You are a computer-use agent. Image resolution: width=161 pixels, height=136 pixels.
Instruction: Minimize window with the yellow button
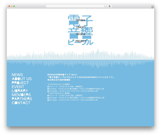coord(12,6)
